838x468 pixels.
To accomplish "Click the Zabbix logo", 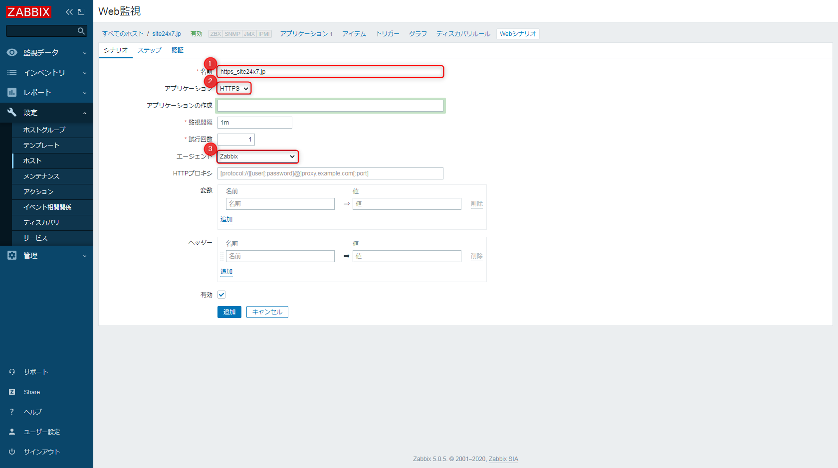I will click(28, 11).
